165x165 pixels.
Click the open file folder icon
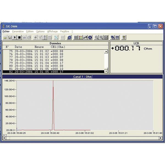pyautogui.click(x=5, y=37)
